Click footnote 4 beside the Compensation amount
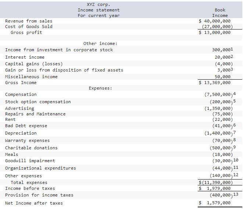This screenshot has width=243, height=209. (234, 94)
